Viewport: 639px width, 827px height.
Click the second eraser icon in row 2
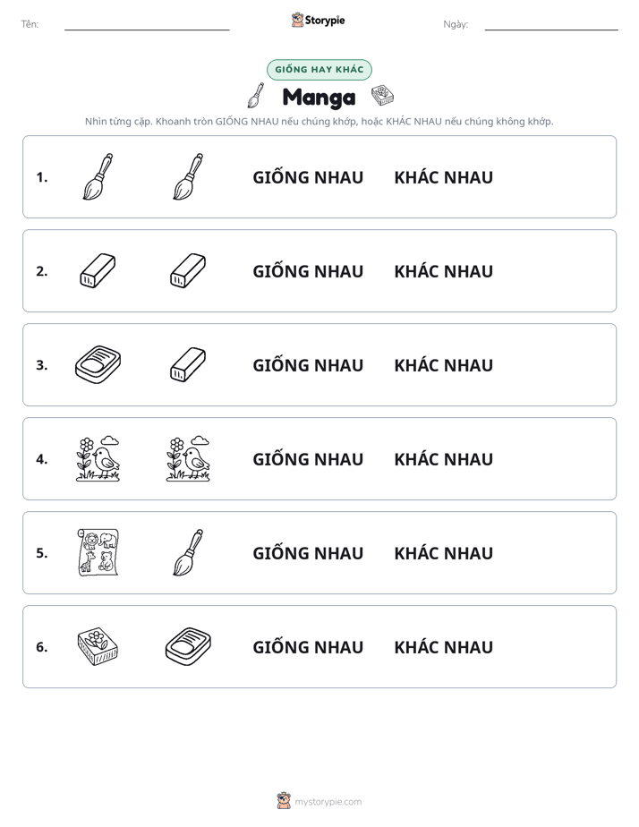coord(188,270)
